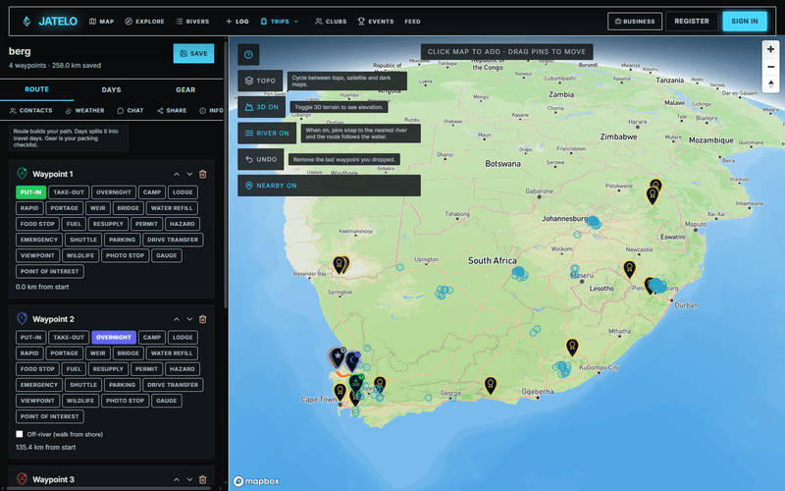
Task: Click Waypoint 1 green pin icon in list
Action: (x=22, y=174)
